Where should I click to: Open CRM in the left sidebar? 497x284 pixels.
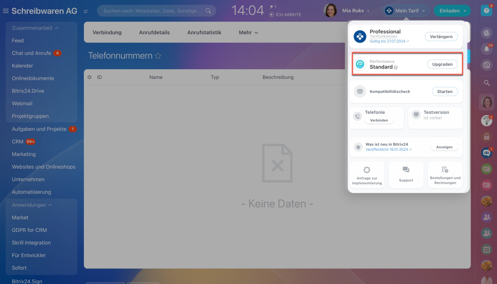click(x=18, y=142)
